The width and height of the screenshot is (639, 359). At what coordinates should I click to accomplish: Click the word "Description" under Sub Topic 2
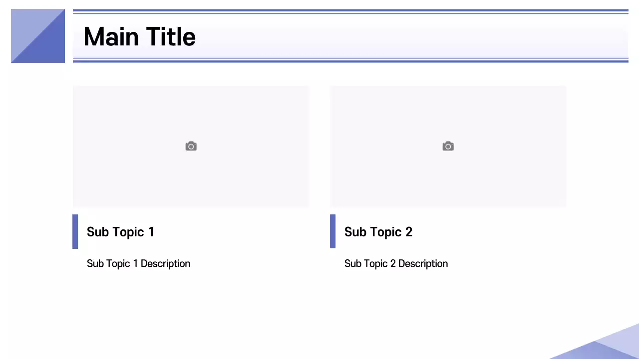[423, 263]
